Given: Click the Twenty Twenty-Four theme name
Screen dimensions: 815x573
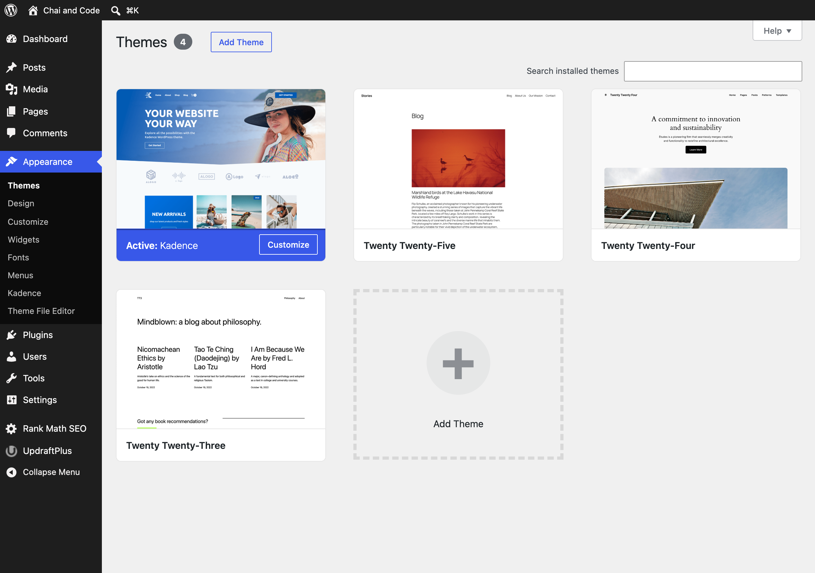Looking at the screenshot, I should (648, 245).
